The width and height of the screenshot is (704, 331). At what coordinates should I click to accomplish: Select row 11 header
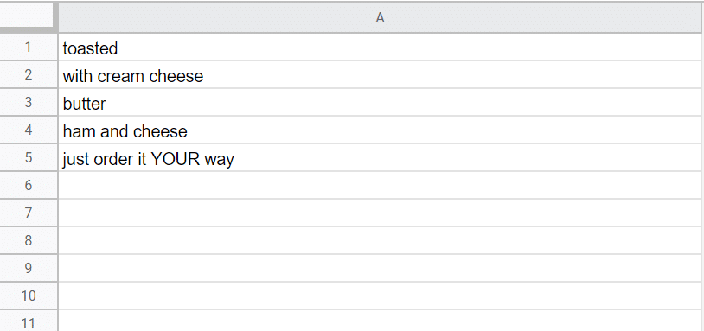29,321
